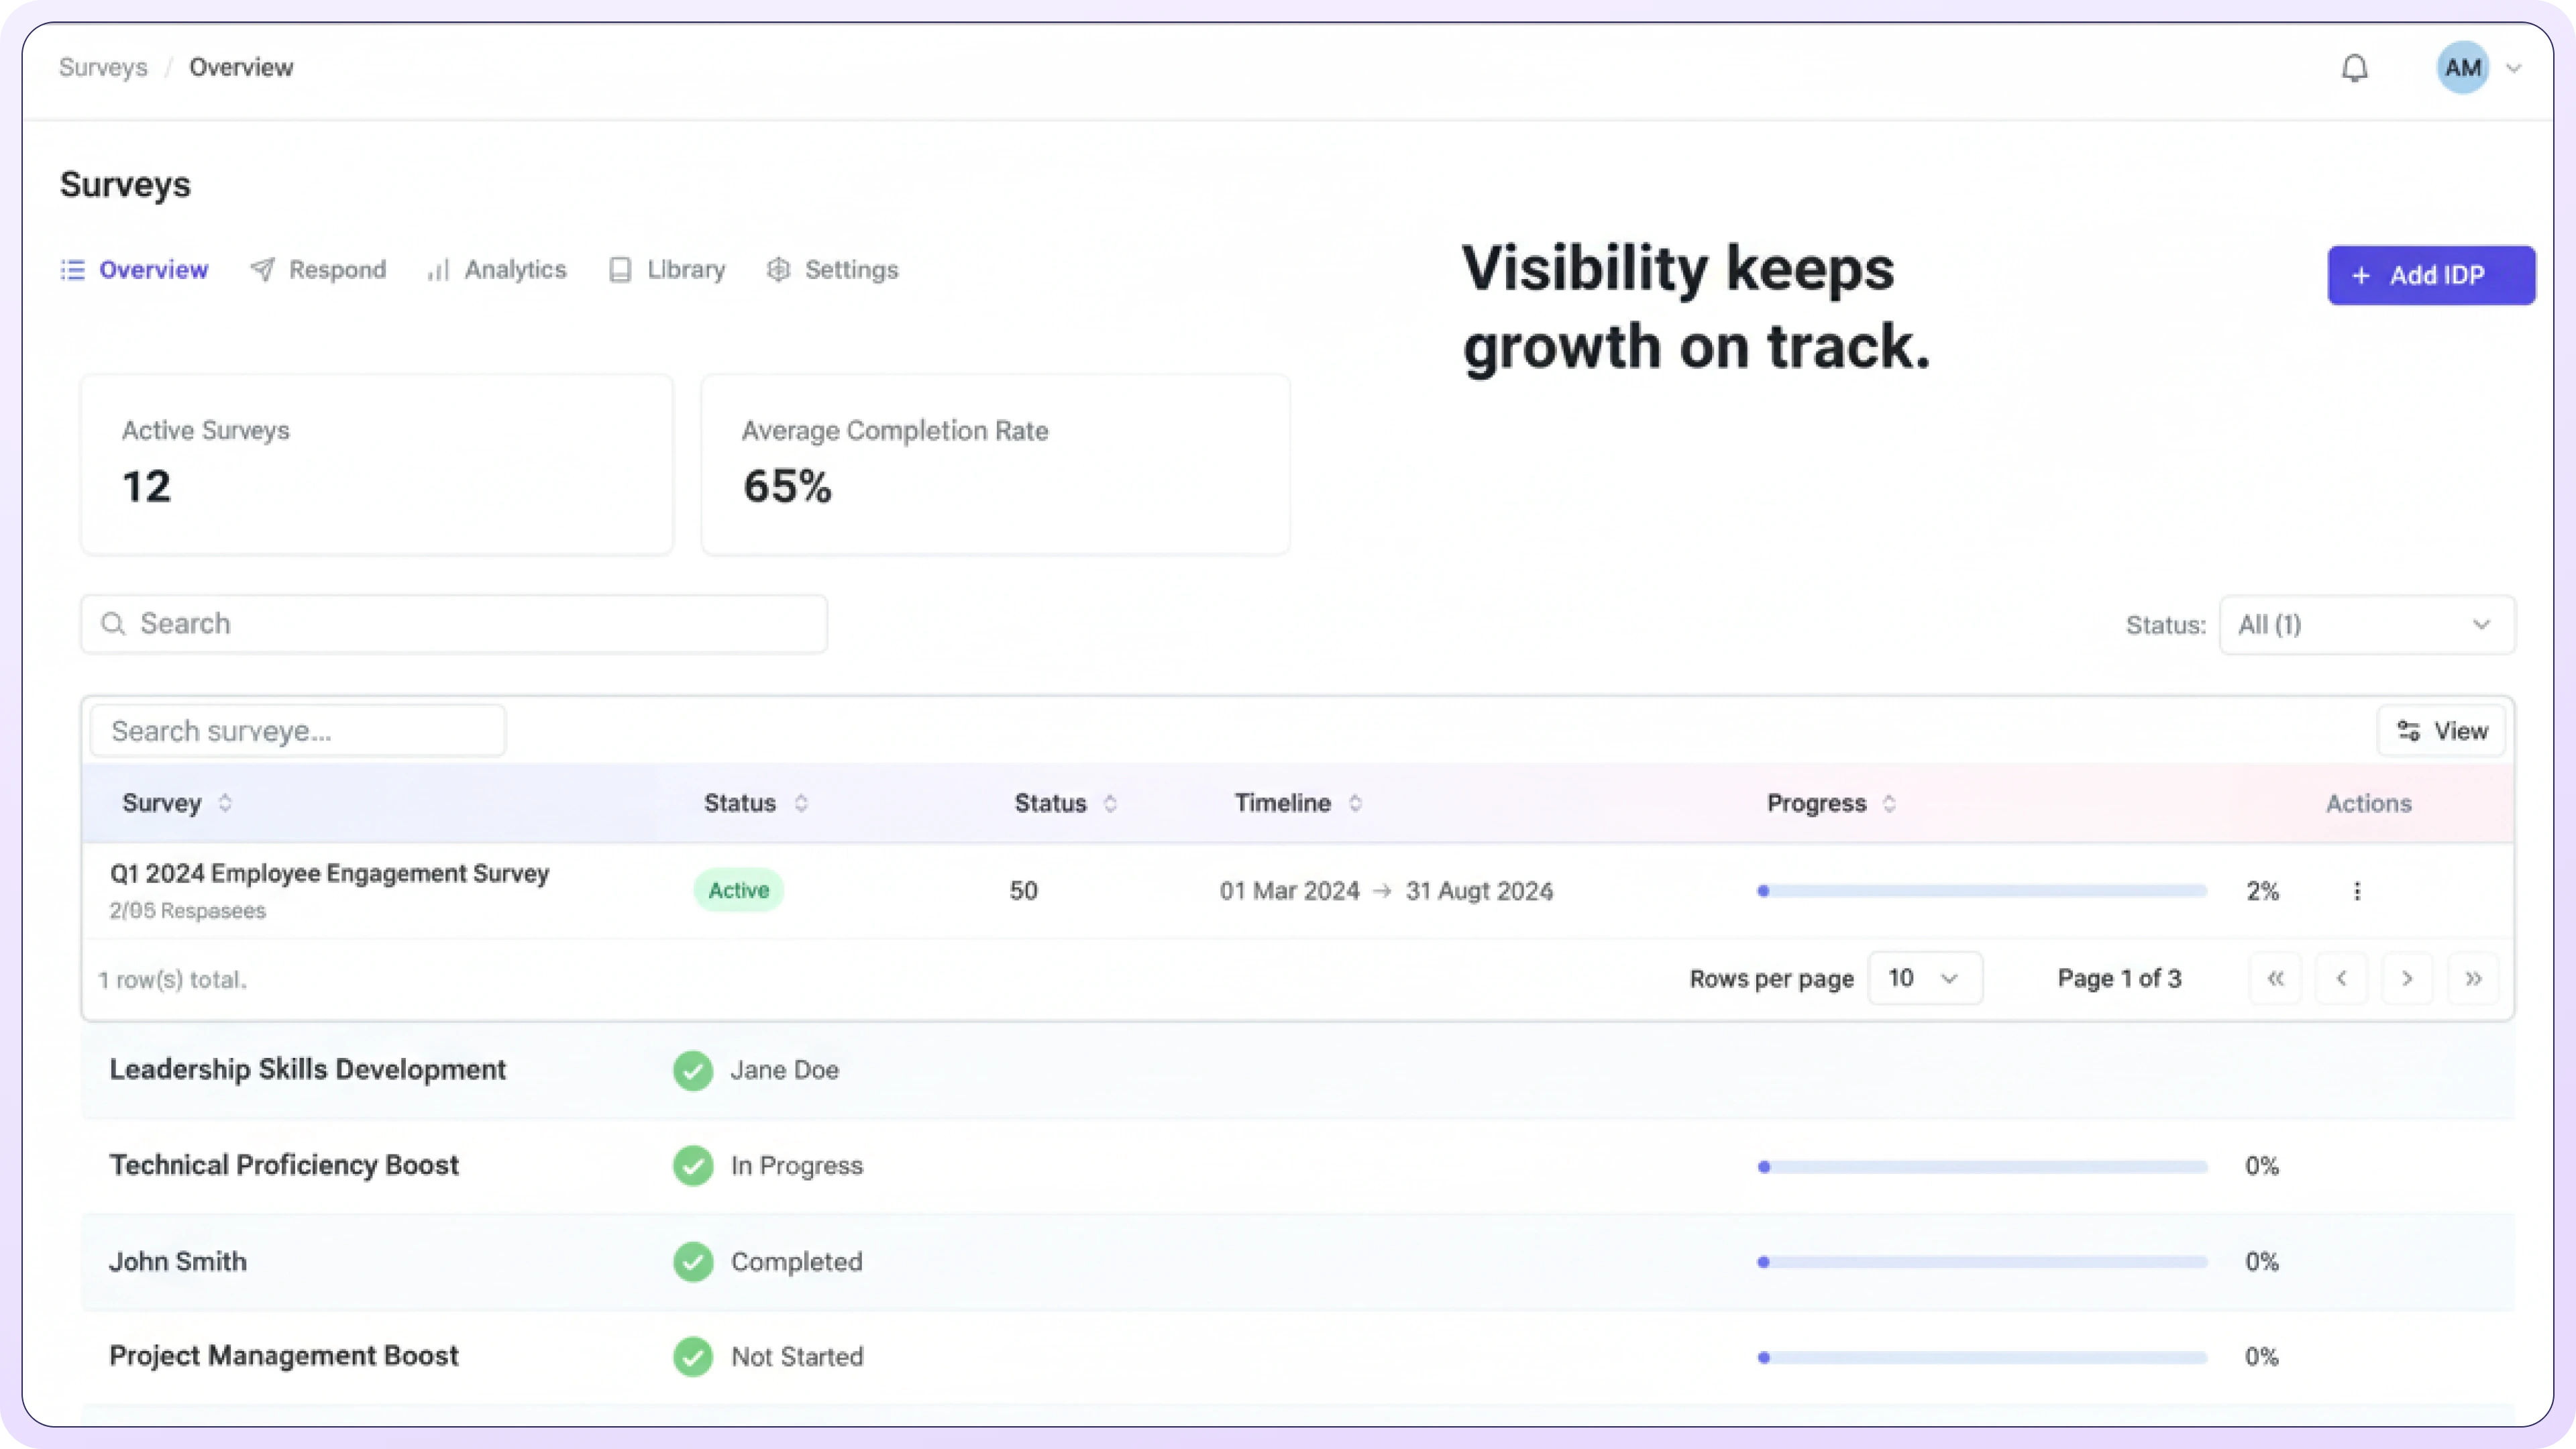This screenshot has width=2576, height=1449.
Task: Jump to the first page with double arrow
Action: click(x=2275, y=978)
